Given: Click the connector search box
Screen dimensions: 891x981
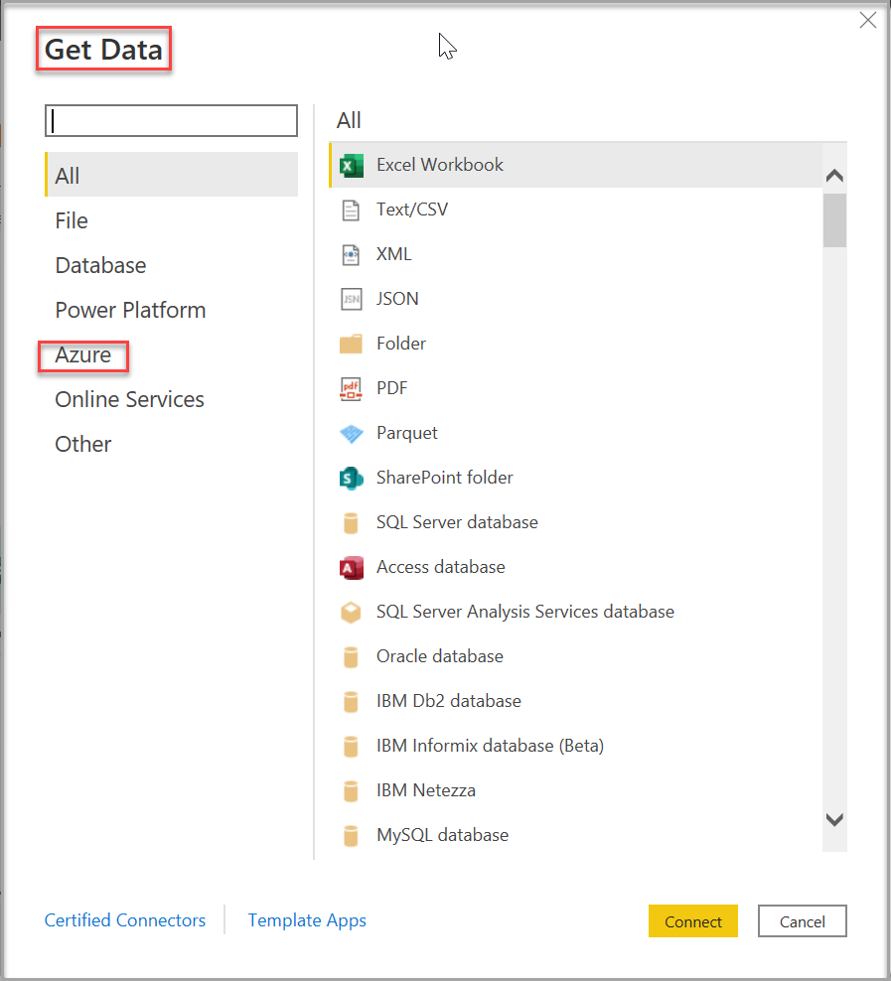Looking at the screenshot, I should [172, 121].
